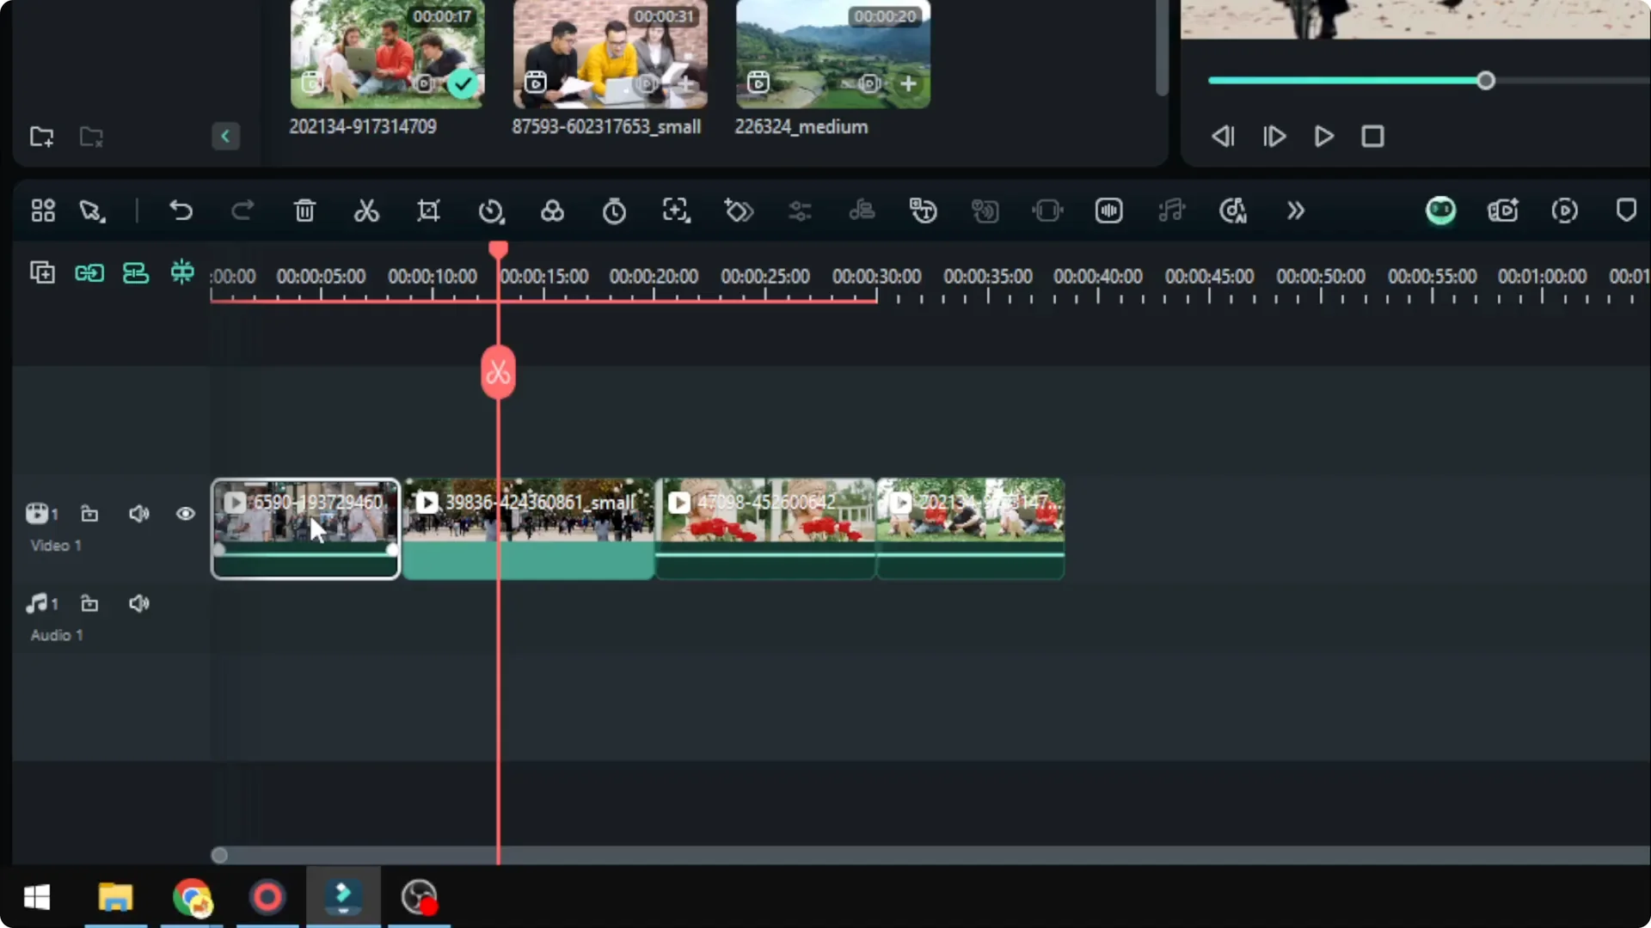Play the video in the preview window
This screenshot has height=928, width=1651.
[1323, 136]
